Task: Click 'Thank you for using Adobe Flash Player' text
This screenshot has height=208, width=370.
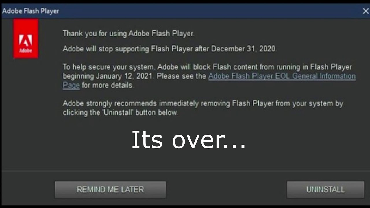Action: 128,34
